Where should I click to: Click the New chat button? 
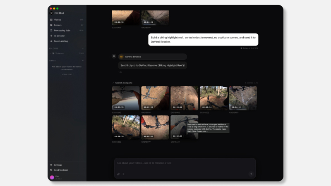[x=67, y=74]
